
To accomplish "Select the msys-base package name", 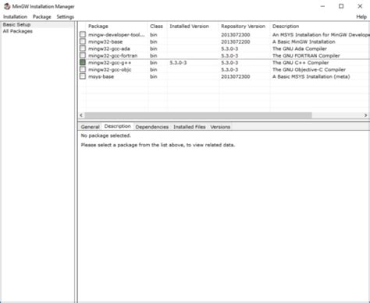I will click(101, 77).
